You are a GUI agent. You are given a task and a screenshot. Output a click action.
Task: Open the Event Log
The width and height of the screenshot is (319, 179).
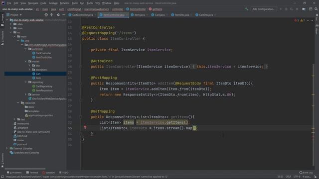coord(306,173)
